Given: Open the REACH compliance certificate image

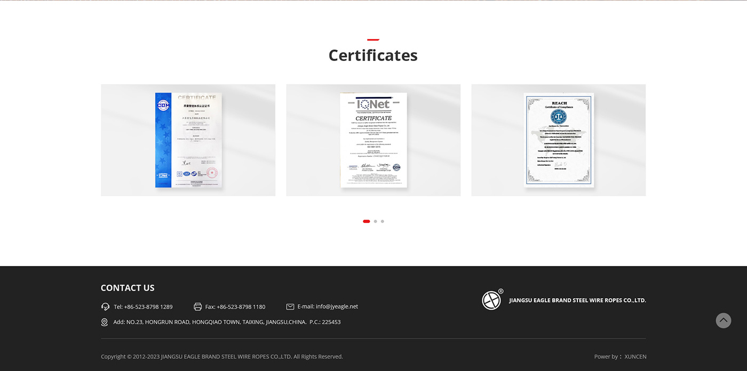Looking at the screenshot, I should [x=559, y=140].
